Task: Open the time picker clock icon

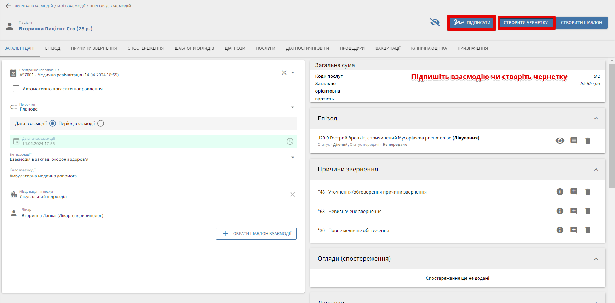Action: 290,142
